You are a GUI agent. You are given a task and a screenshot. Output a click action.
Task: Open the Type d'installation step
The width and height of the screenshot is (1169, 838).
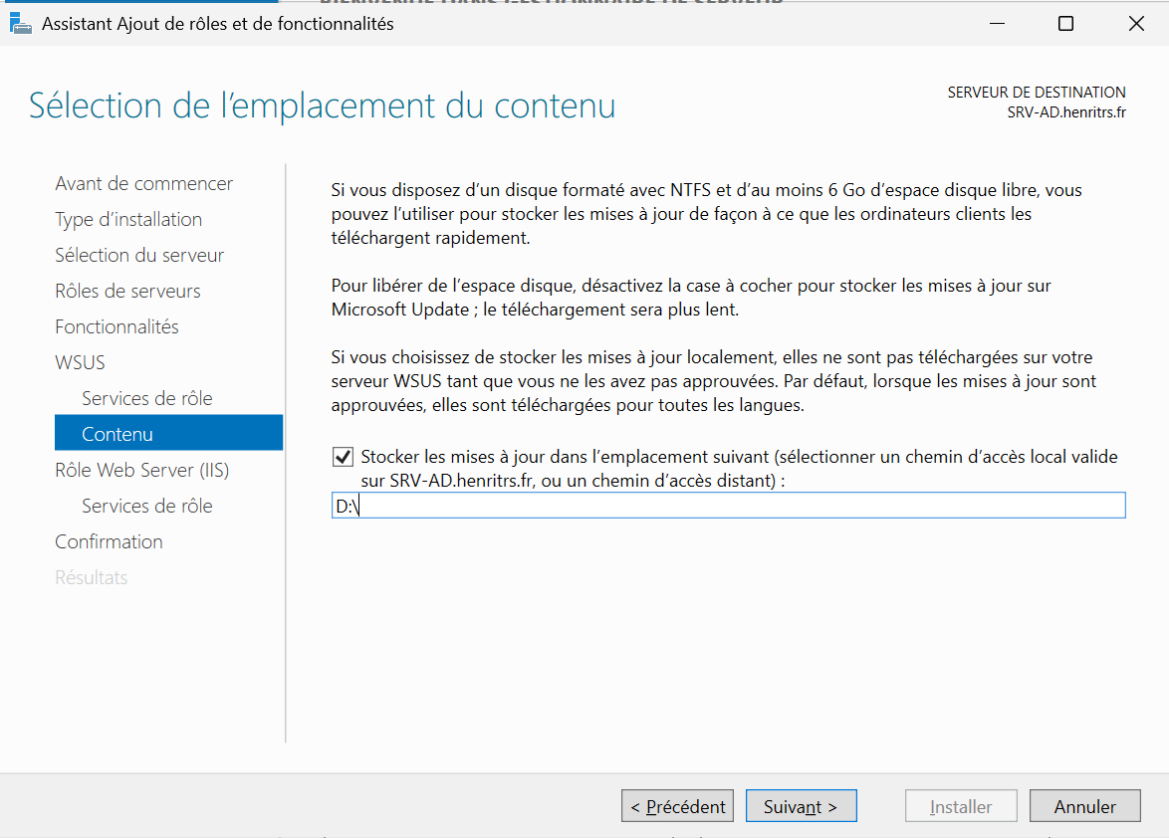click(128, 219)
